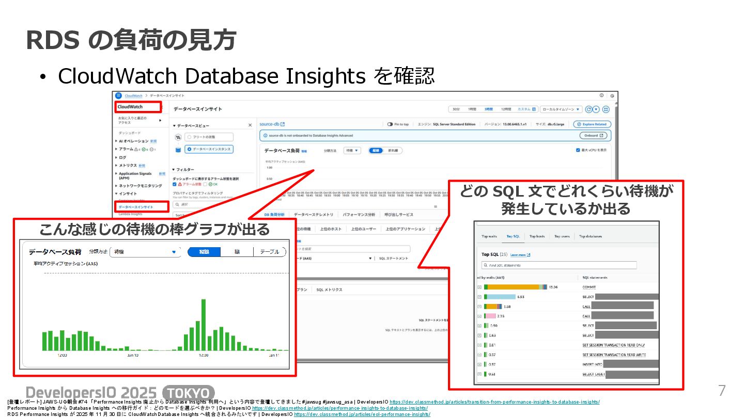
Task: Open the local timezone dropdown
Action: [x=561, y=109]
